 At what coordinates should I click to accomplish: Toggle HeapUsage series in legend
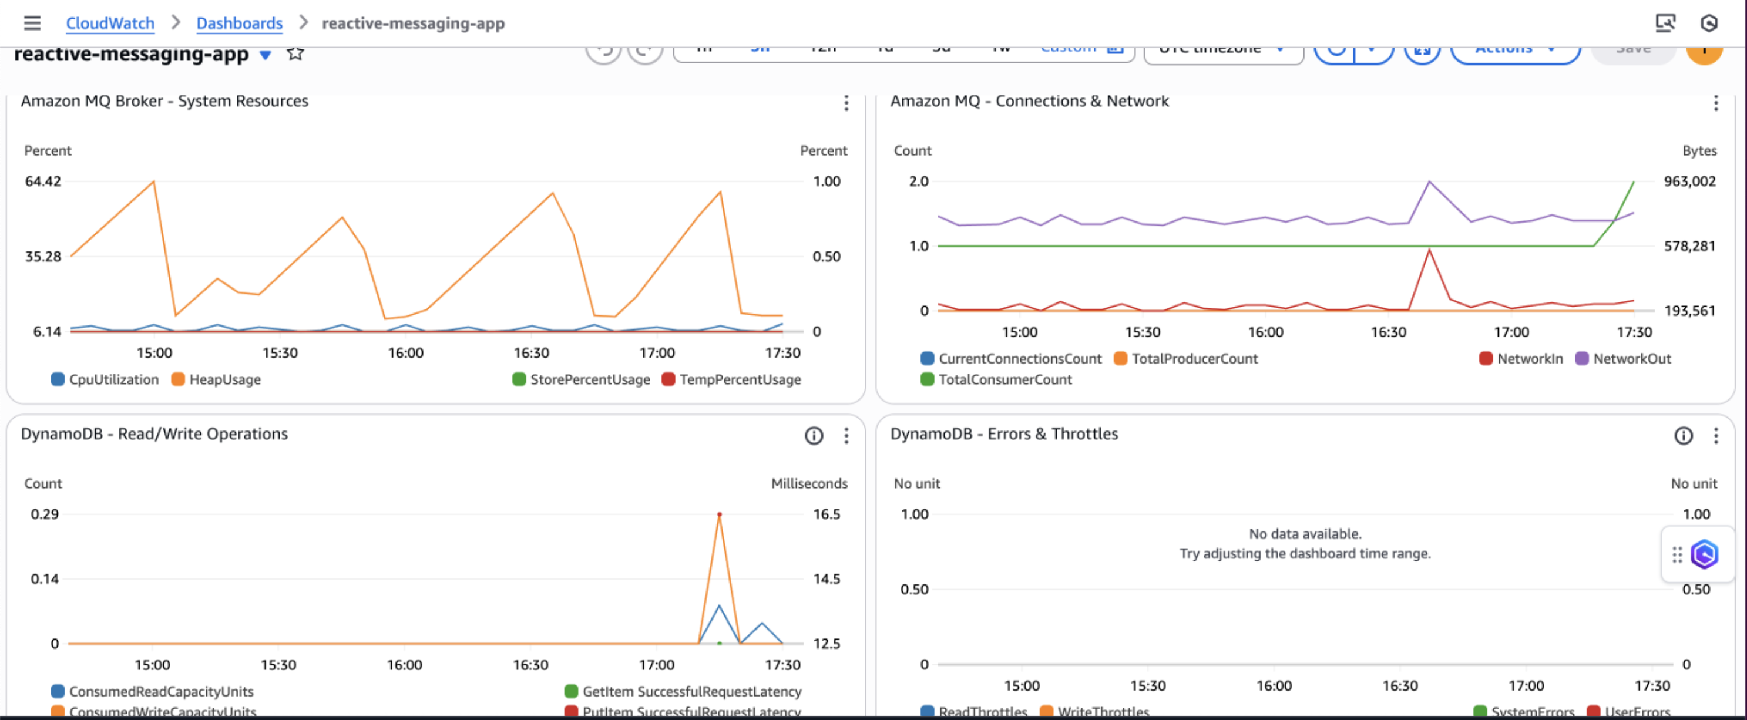224,379
